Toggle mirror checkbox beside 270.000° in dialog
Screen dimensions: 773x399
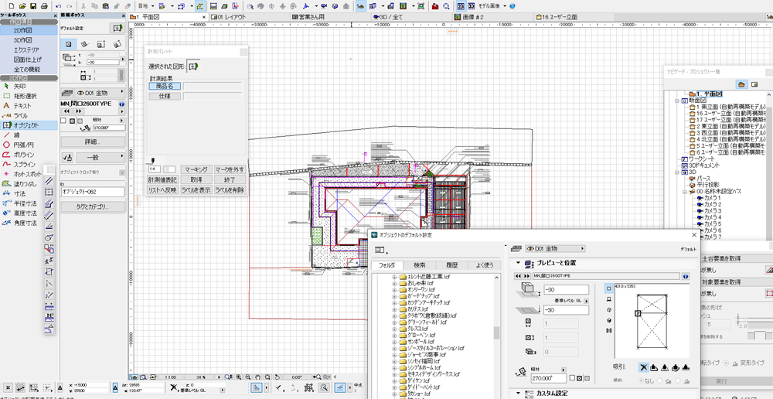point(571,378)
